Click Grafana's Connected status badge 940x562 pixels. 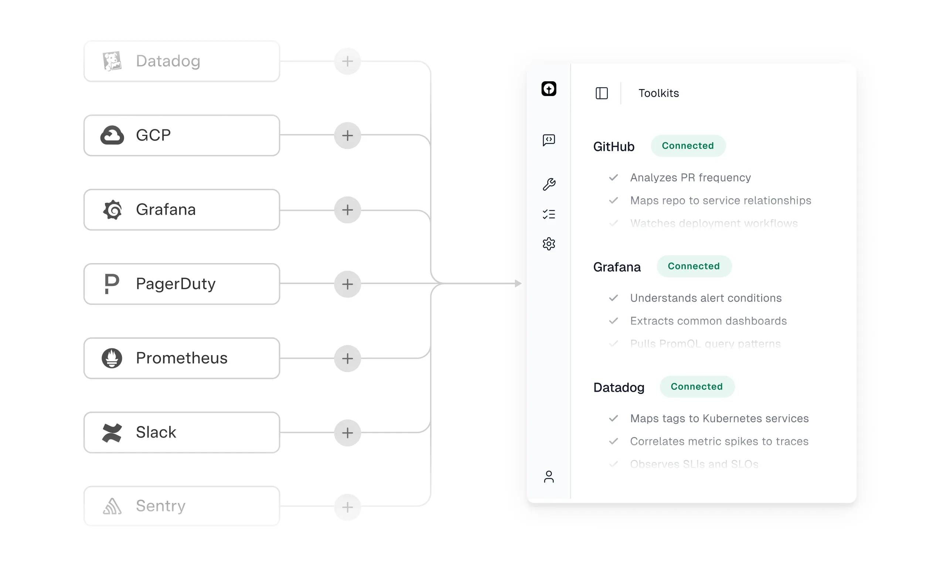pyautogui.click(x=694, y=266)
